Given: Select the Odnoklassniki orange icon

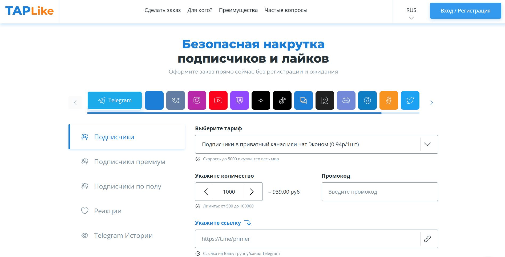Looking at the screenshot, I should tap(389, 100).
